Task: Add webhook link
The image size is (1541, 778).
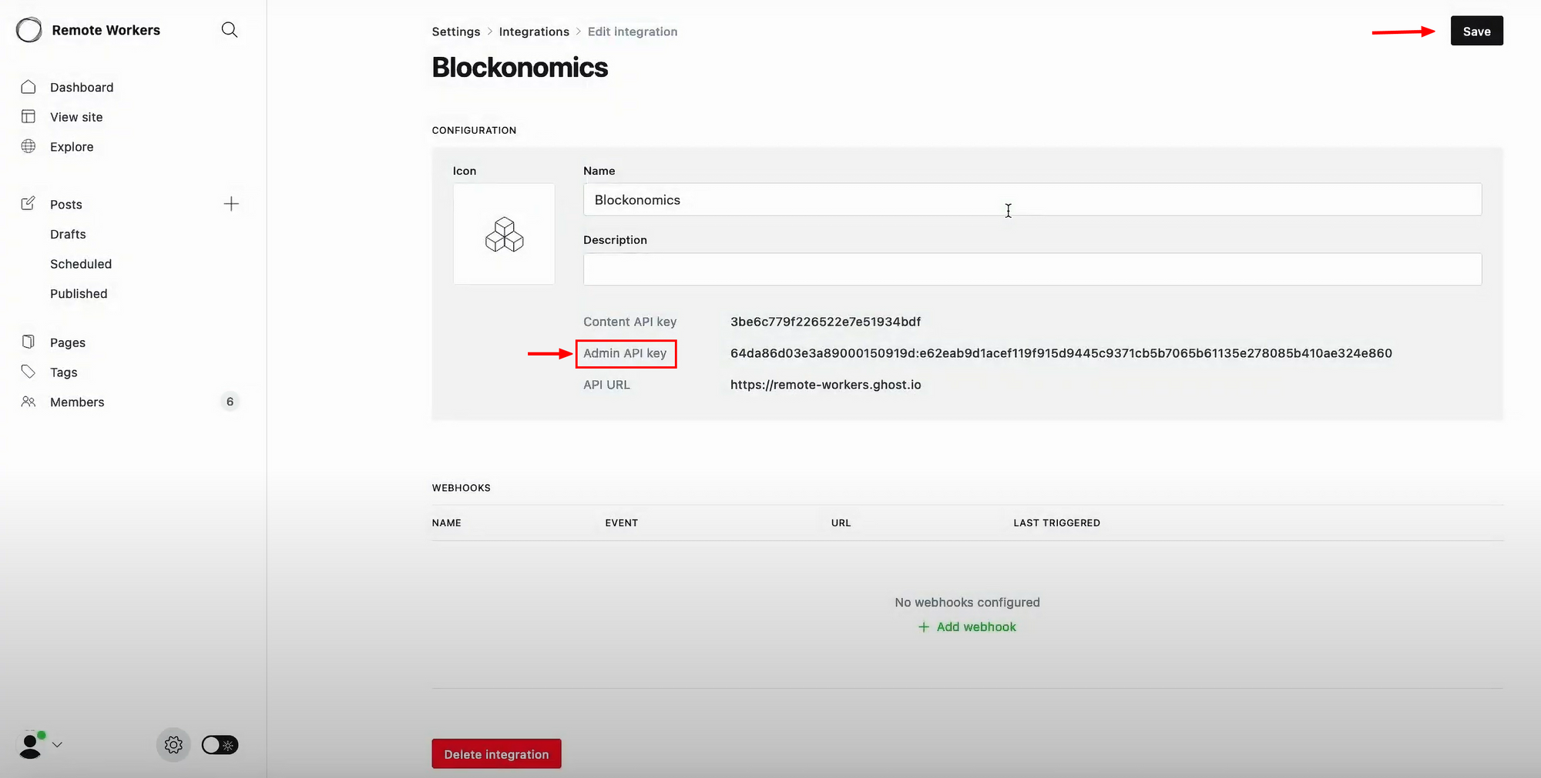Action: [967, 627]
